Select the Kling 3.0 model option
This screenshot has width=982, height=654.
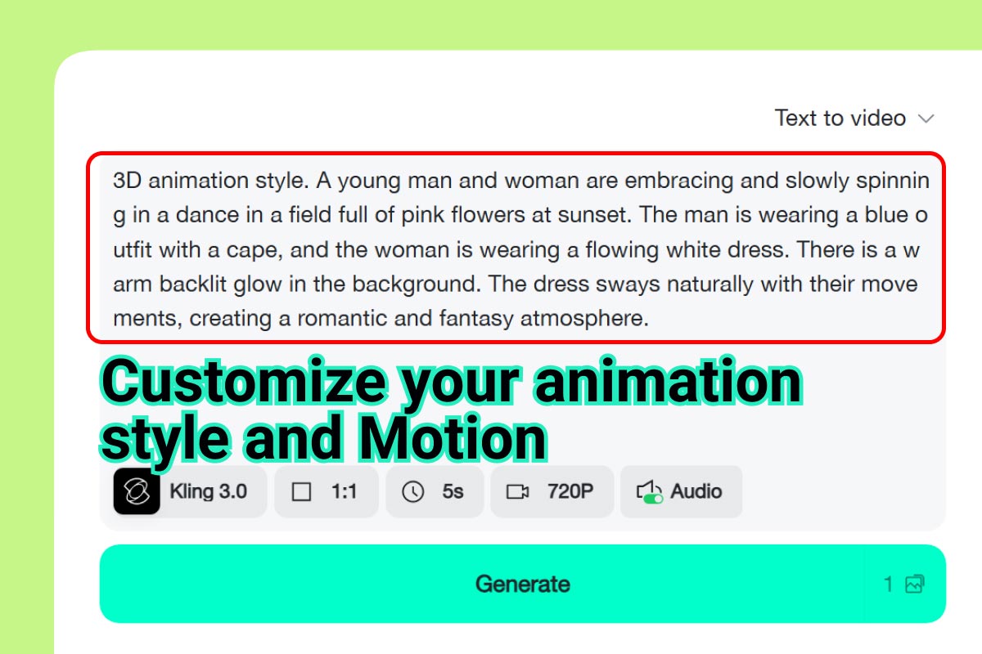click(187, 491)
